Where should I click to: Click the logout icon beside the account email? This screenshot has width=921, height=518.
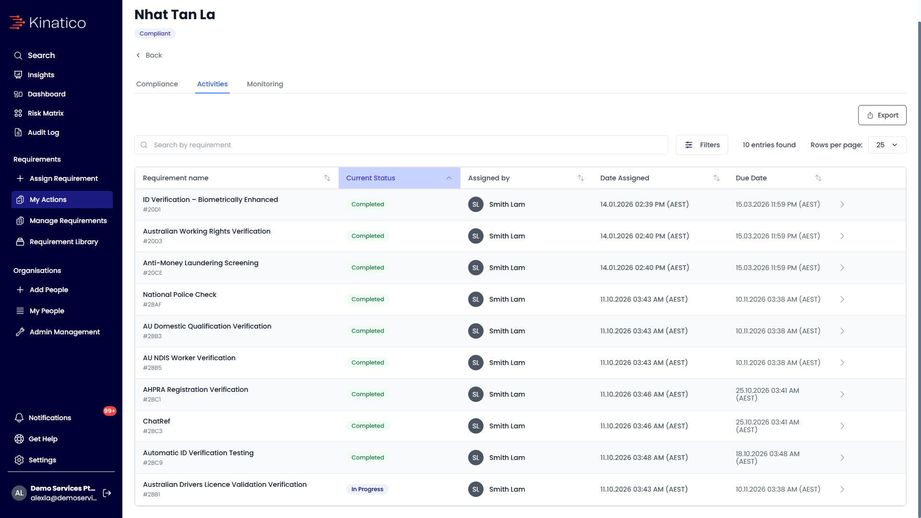(x=107, y=493)
